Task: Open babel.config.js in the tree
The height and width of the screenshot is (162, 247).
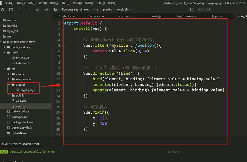Action: 20,111
